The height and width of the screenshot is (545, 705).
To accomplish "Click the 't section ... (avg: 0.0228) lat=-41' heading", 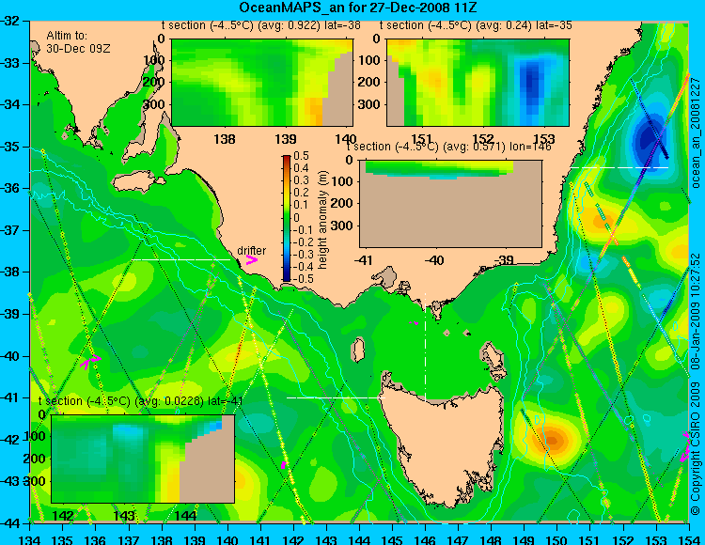I will click(141, 401).
